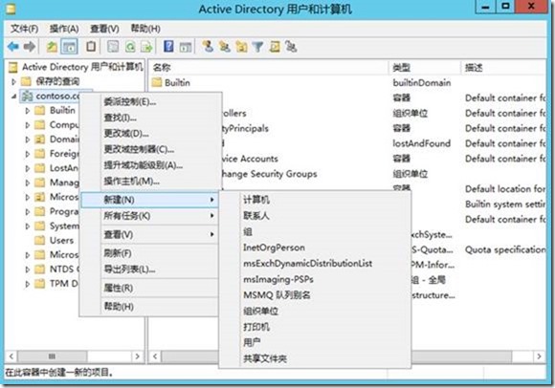Viewport: 555px width, 388px height.
Task: Click the grey Forward arrow in the toolbar
Action: click(x=30, y=47)
